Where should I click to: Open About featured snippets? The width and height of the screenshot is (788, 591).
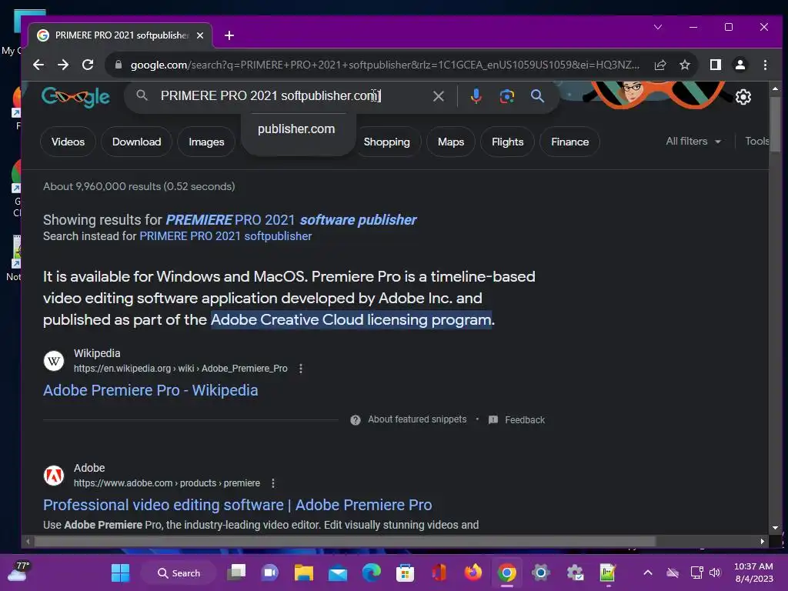417,419
